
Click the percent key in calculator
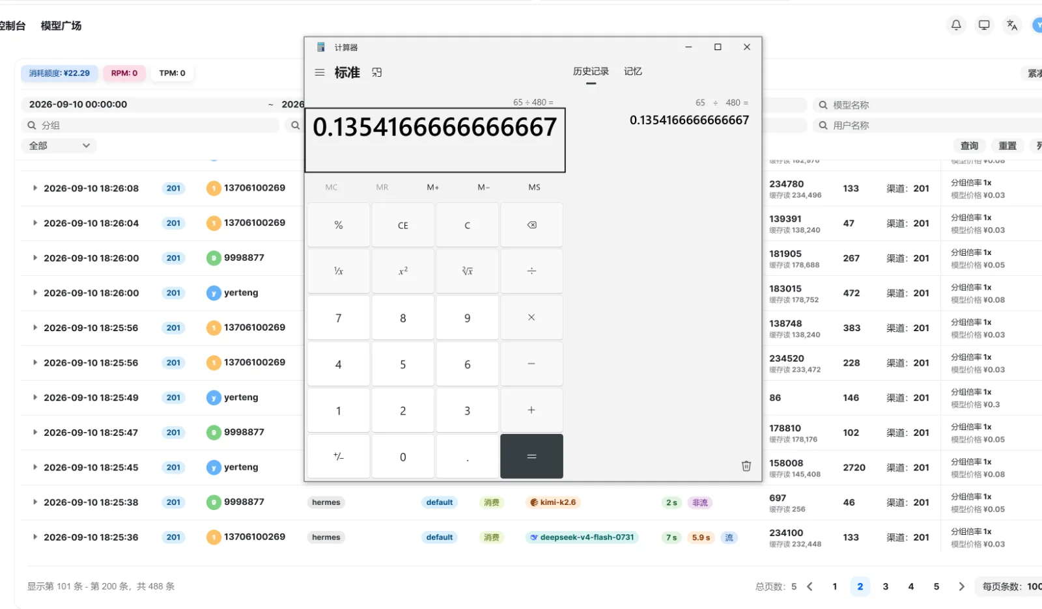click(x=339, y=225)
